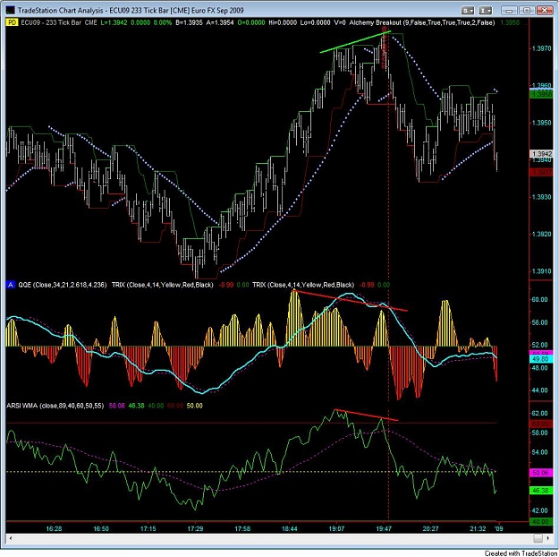Click the 44.00 label on the QQE axis
The width and height of the screenshot is (559, 557).
click(539, 390)
